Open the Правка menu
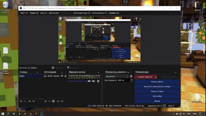206x116 pixels. pos(34,13)
